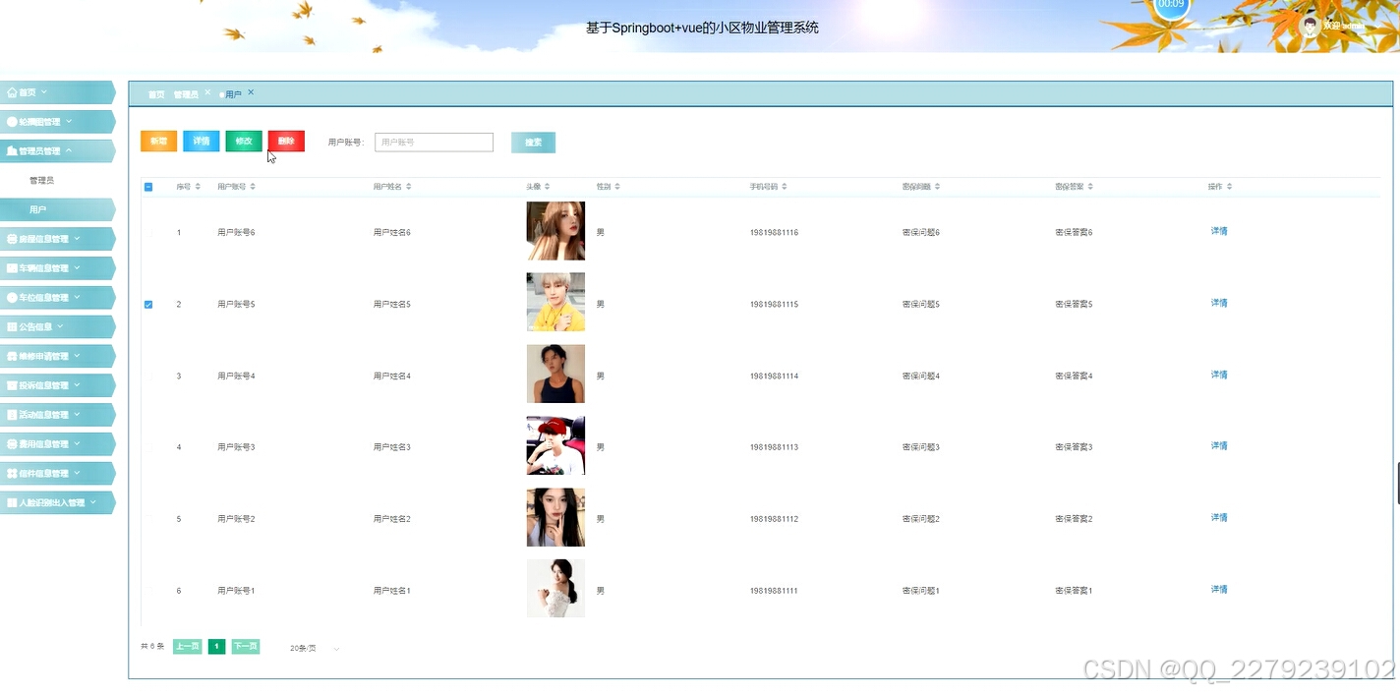Click the admin avatar icon top right

click(1310, 25)
